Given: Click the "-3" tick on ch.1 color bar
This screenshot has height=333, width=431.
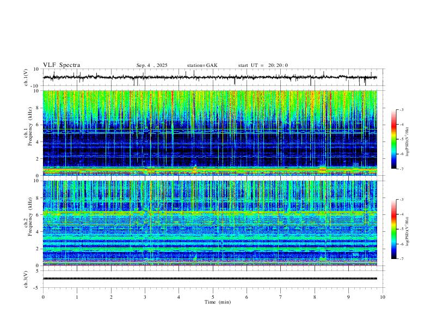Looking at the screenshot, I should [401, 109].
